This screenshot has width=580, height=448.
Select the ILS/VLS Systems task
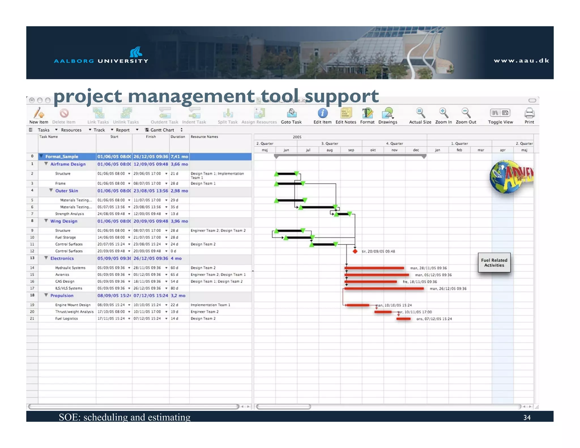[x=69, y=288]
